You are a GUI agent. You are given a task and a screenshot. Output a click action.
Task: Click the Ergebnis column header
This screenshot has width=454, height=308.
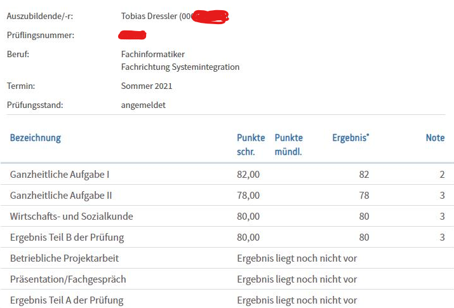[351, 138]
